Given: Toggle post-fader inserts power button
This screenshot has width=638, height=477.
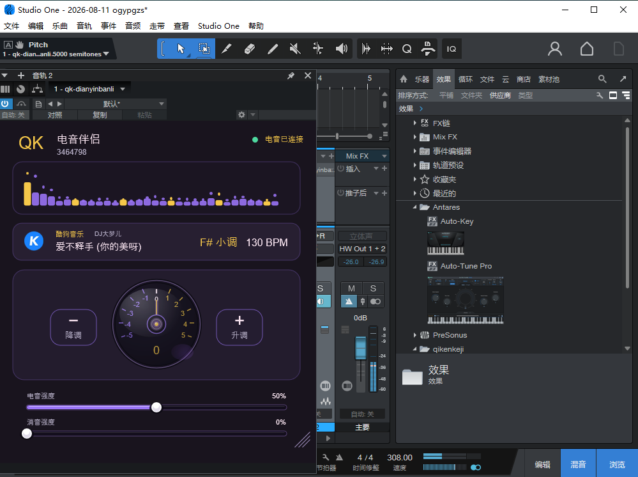Looking at the screenshot, I should pos(340,192).
